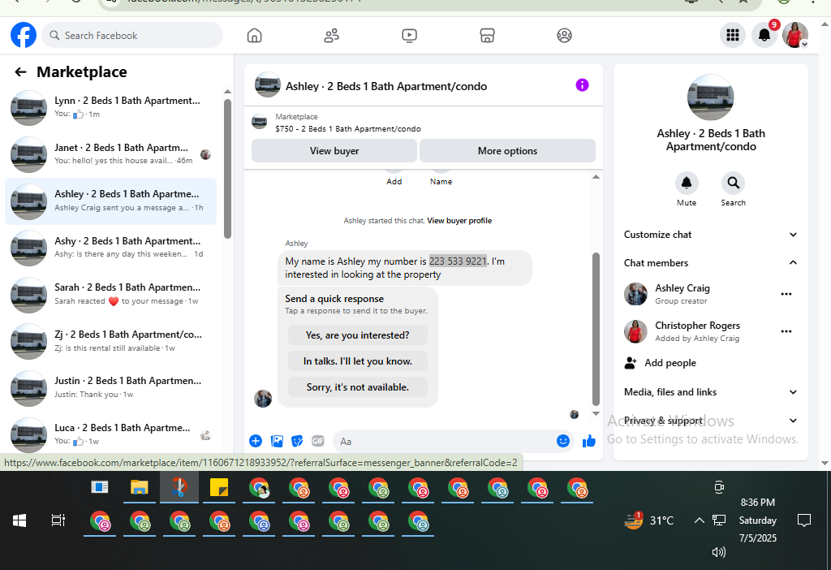Click the chat messages scrollbar
831x570 pixels.
click(596, 329)
